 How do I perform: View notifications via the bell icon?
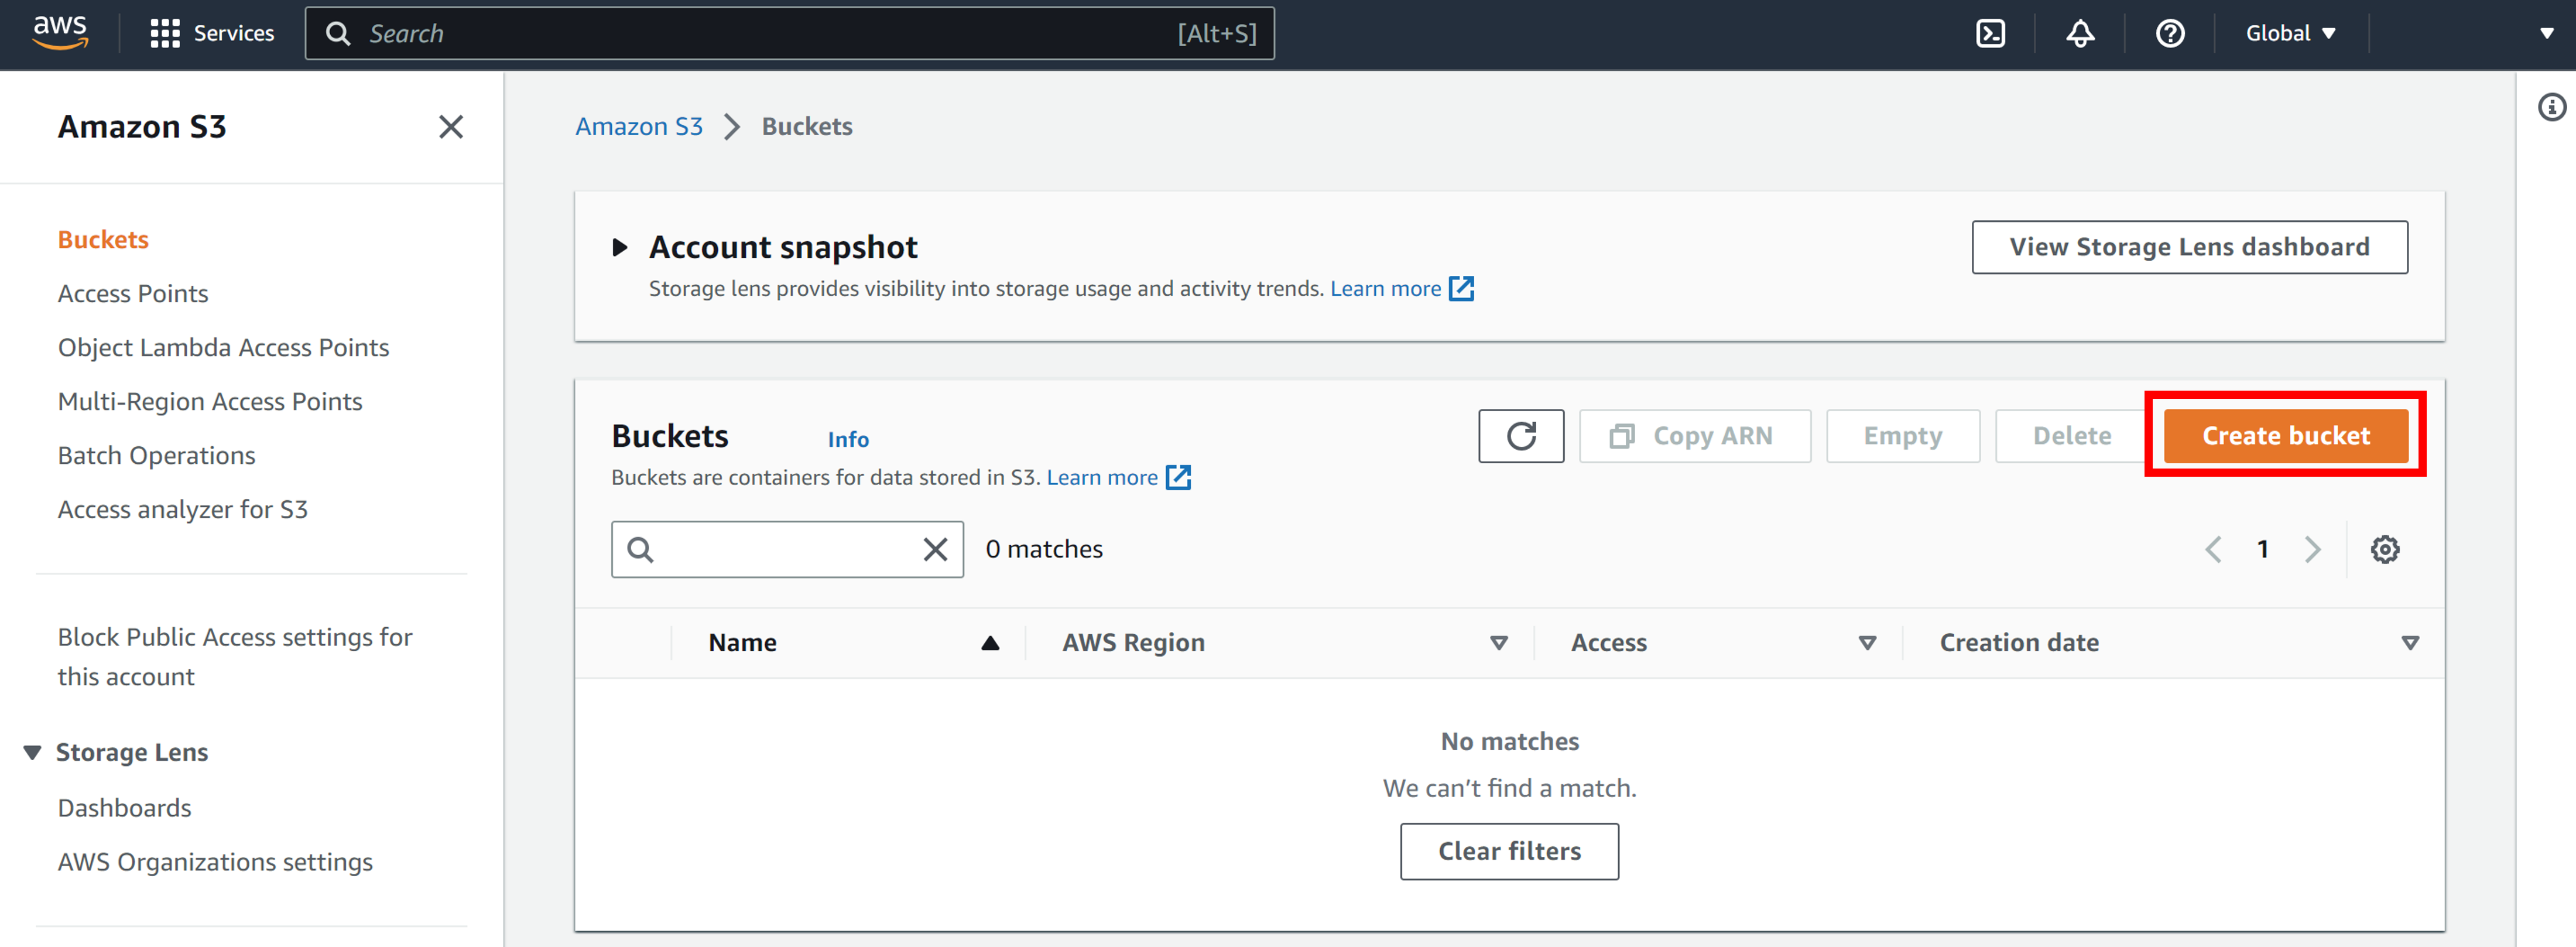(x=2081, y=33)
